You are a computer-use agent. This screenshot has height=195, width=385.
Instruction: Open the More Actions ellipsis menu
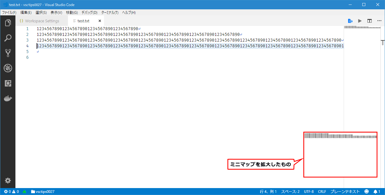pyautogui.click(x=379, y=21)
